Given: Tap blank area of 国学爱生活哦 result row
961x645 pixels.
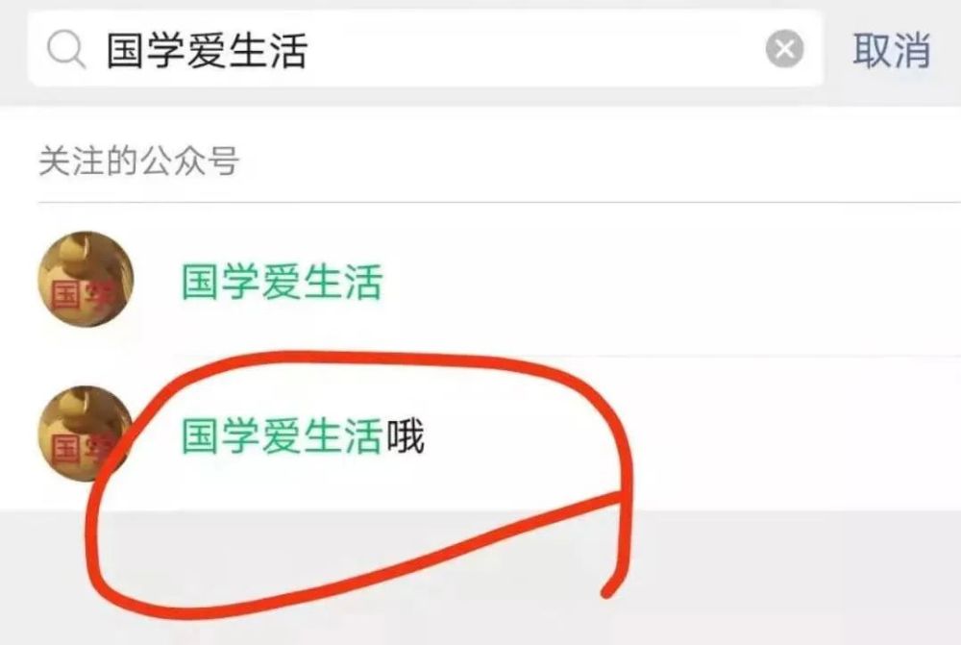Looking at the screenshot, I should click(x=791, y=434).
